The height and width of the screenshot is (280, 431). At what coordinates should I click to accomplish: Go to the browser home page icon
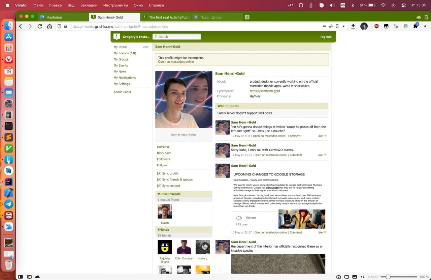49,26
